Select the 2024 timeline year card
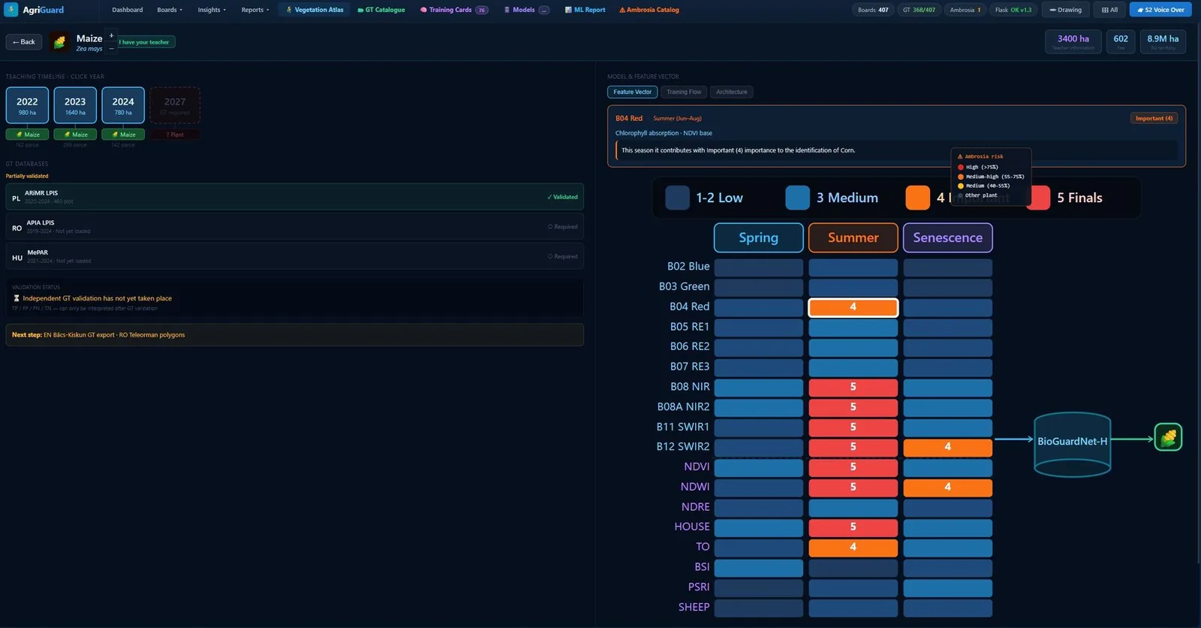 [123, 105]
